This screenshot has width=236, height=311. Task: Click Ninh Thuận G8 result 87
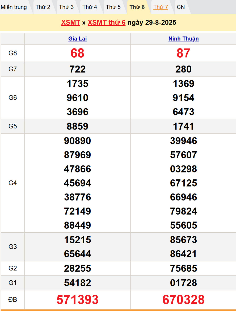point(183,53)
